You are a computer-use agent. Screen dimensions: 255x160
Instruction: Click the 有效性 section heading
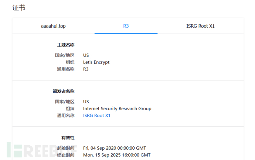(x=68, y=138)
